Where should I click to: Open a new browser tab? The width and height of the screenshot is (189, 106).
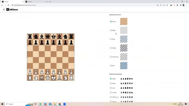(50, 2)
